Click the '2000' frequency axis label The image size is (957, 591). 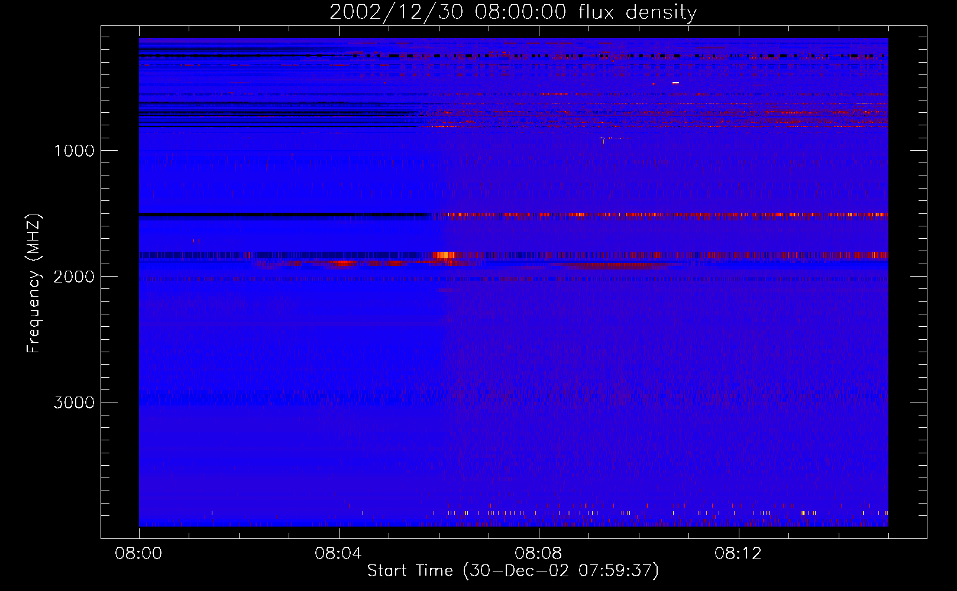(74, 277)
